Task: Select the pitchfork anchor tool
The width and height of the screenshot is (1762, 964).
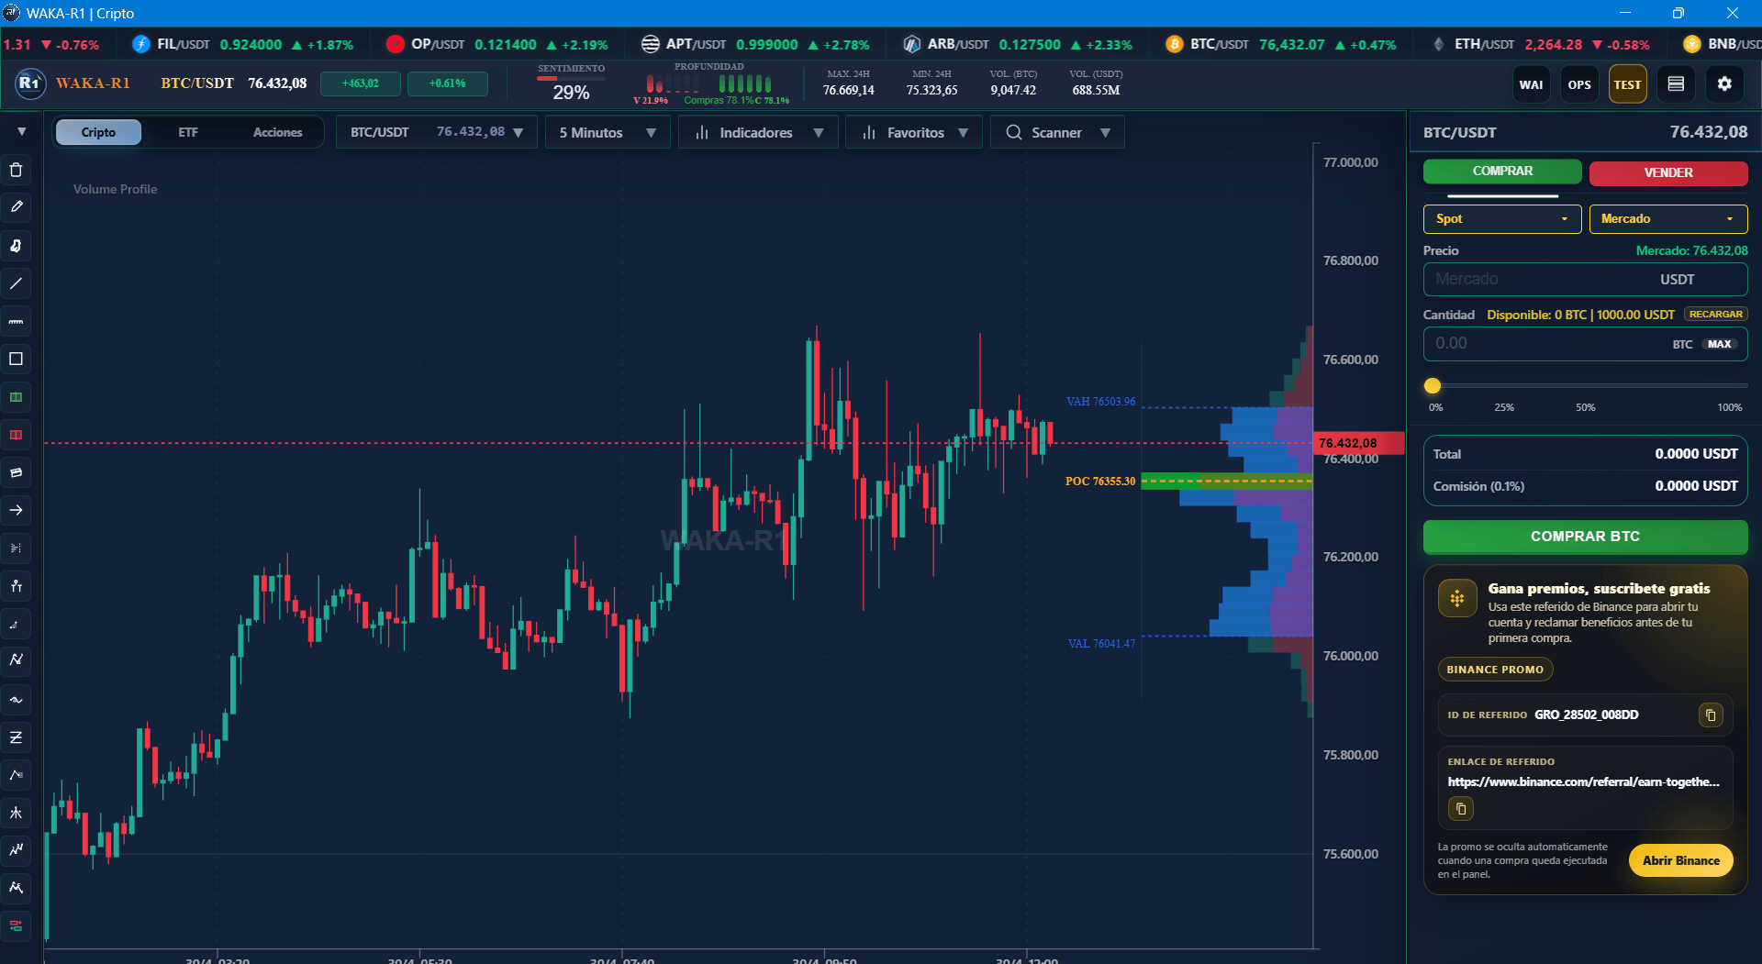Action: point(16,586)
